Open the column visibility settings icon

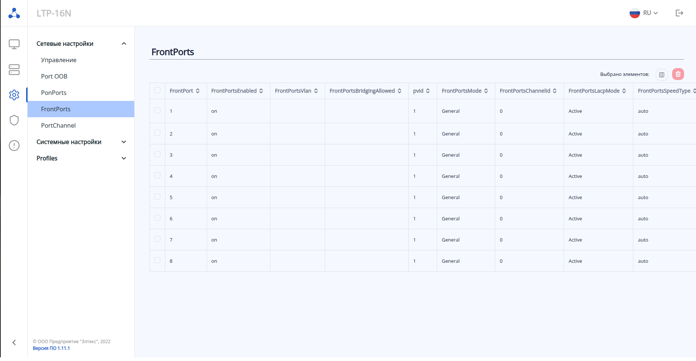(661, 74)
